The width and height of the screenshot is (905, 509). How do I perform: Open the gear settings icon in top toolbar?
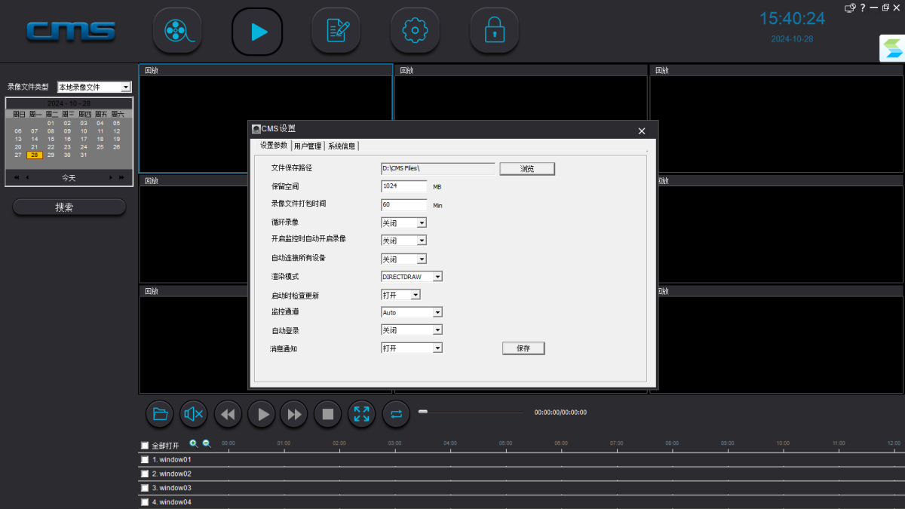(x=415, y=31)
